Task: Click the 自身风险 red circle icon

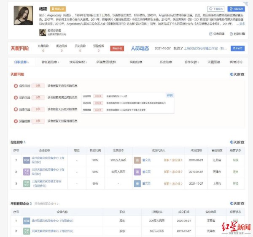Action: 16,86
